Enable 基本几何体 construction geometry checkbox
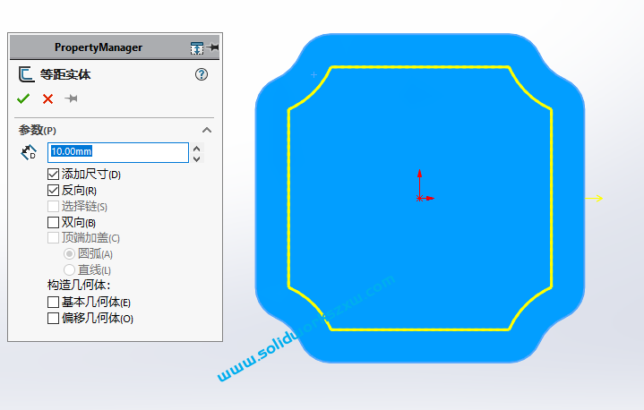 [x=53, y=302]
